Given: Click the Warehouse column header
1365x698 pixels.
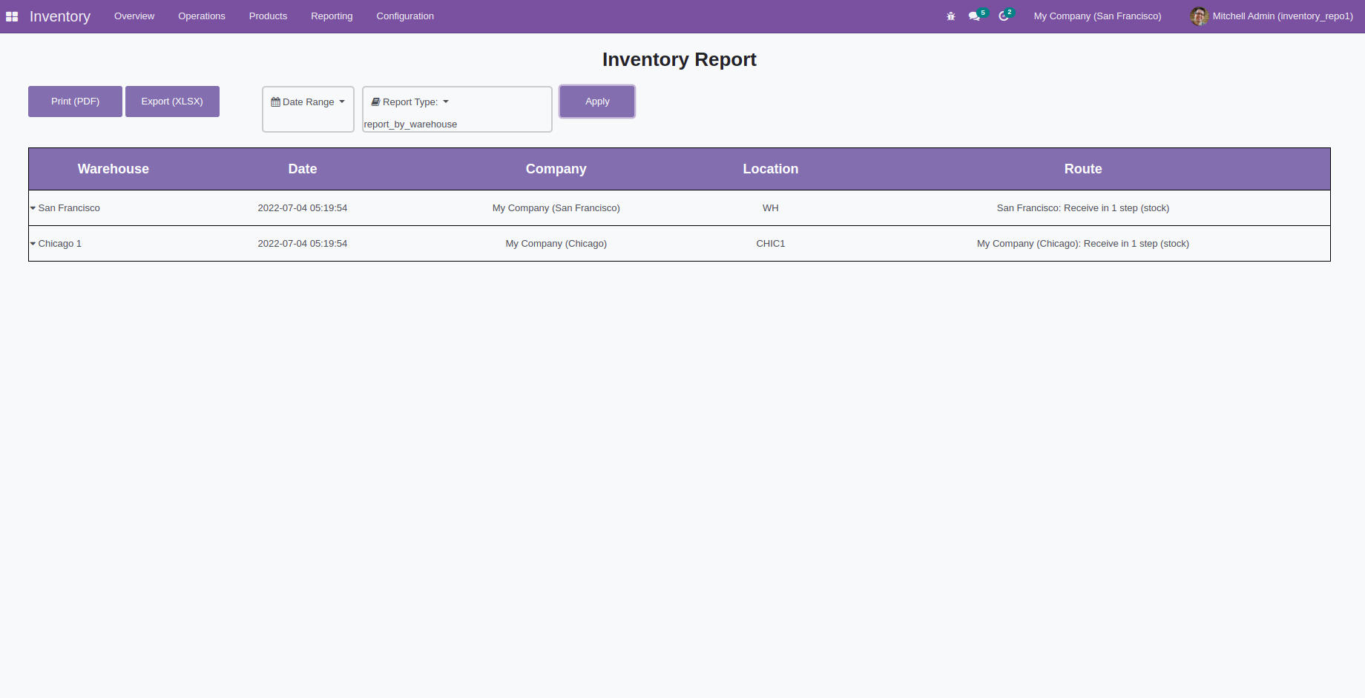Looking at the screenshot, I should tap(114, 169).
